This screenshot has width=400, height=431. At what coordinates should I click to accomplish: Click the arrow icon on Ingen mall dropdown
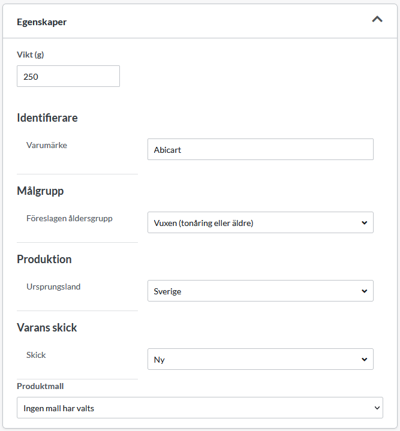point(377,408)
